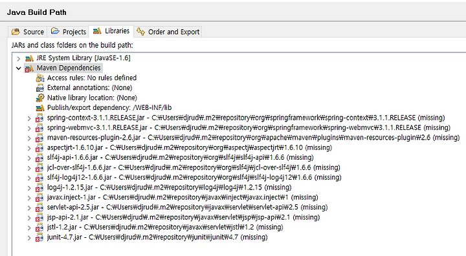
Task: Switch to the Source tab
Action: [x=28, y=32]
